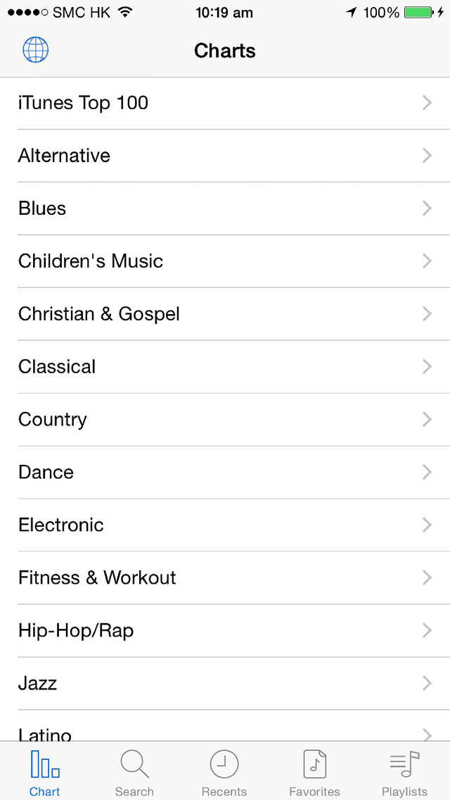This screenshot has height=800, width=450.
Task: Open Playlists via its icon
Action: click(404, 763)
